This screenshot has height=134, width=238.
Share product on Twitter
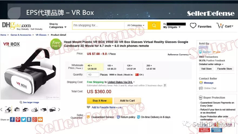[23, 119]
